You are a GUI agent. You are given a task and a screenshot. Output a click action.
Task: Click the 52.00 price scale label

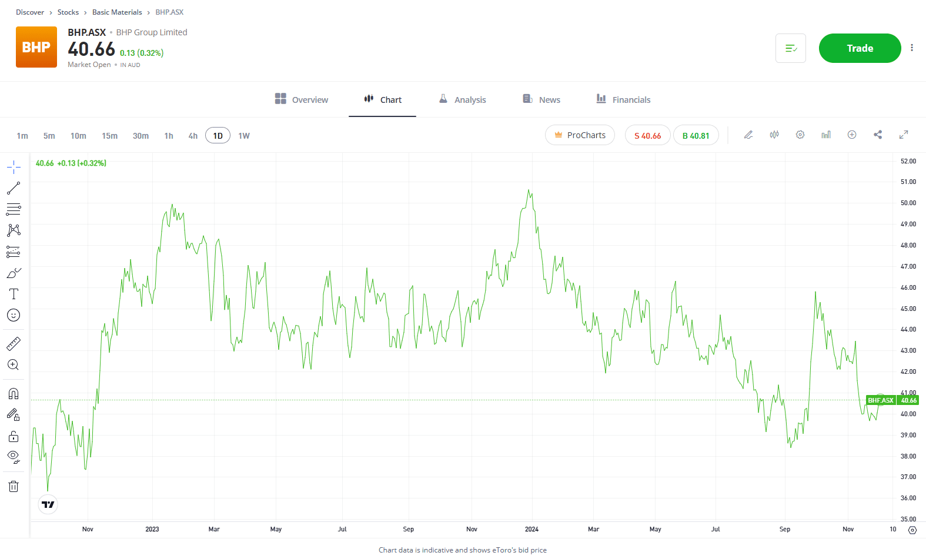(x=908, y=161)
